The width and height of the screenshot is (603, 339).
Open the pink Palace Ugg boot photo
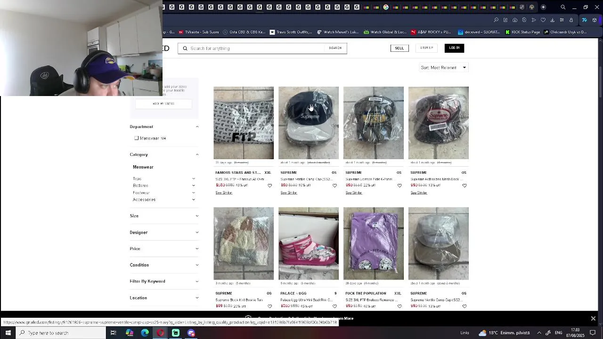click(x=309, y=243)
